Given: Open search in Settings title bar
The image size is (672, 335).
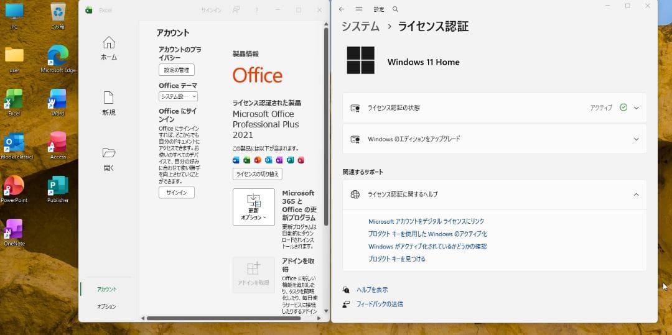Looking at the screenshot, I should point(396,9).
